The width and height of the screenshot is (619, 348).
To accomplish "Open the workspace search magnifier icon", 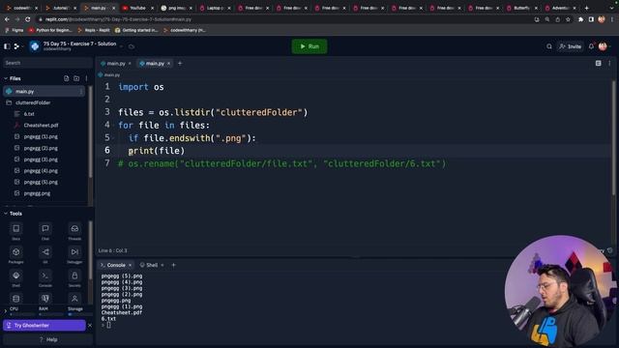I will 549,46.
